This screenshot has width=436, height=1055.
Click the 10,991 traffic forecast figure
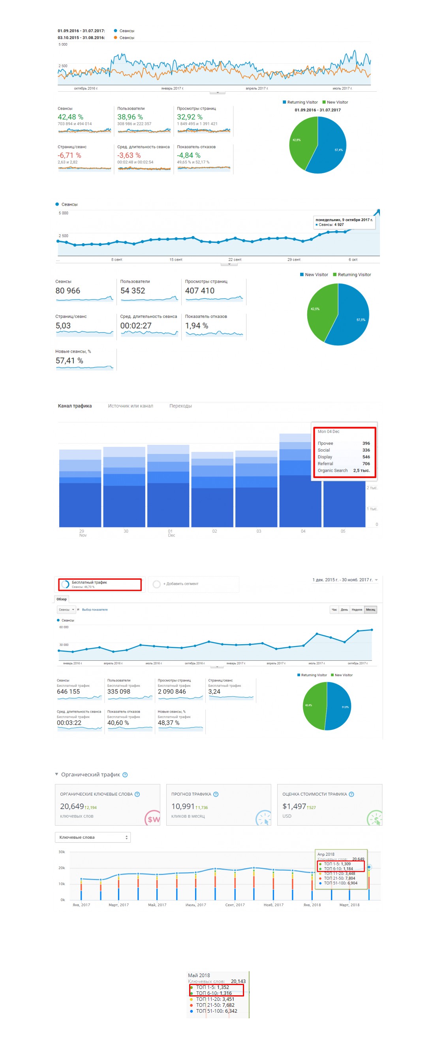(x=183, y=806)
